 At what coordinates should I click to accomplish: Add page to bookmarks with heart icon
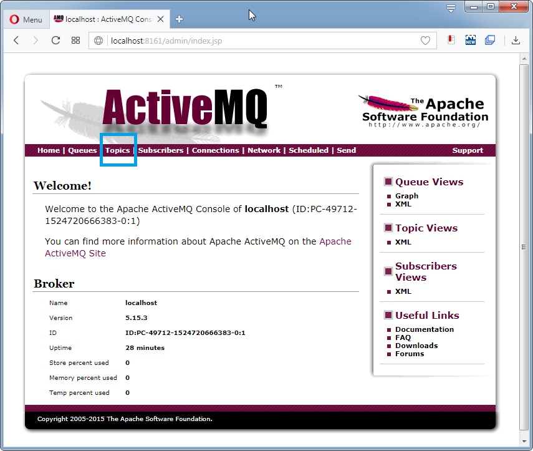point(425,41)
